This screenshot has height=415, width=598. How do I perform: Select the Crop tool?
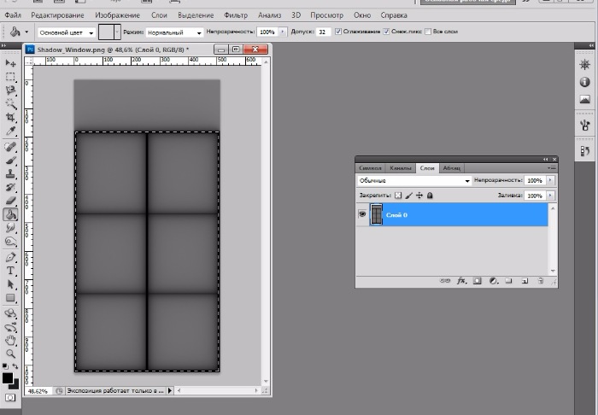[11, 117]
